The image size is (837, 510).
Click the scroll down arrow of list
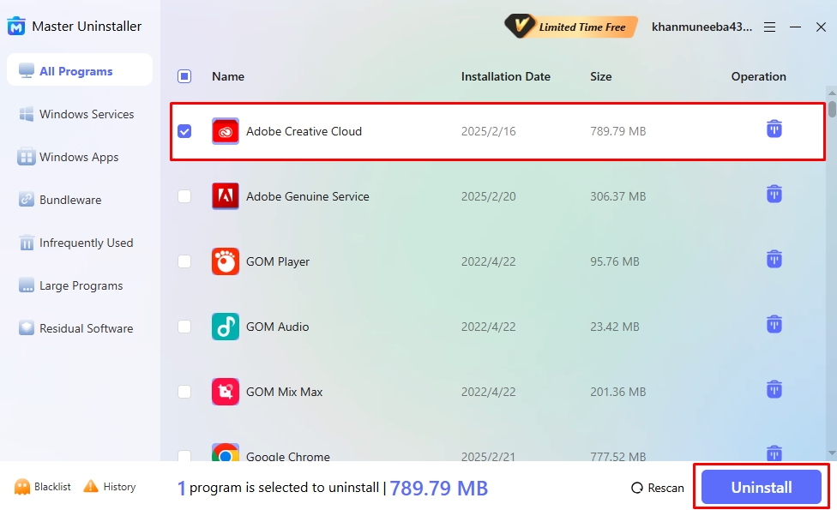tap(832, 453)
